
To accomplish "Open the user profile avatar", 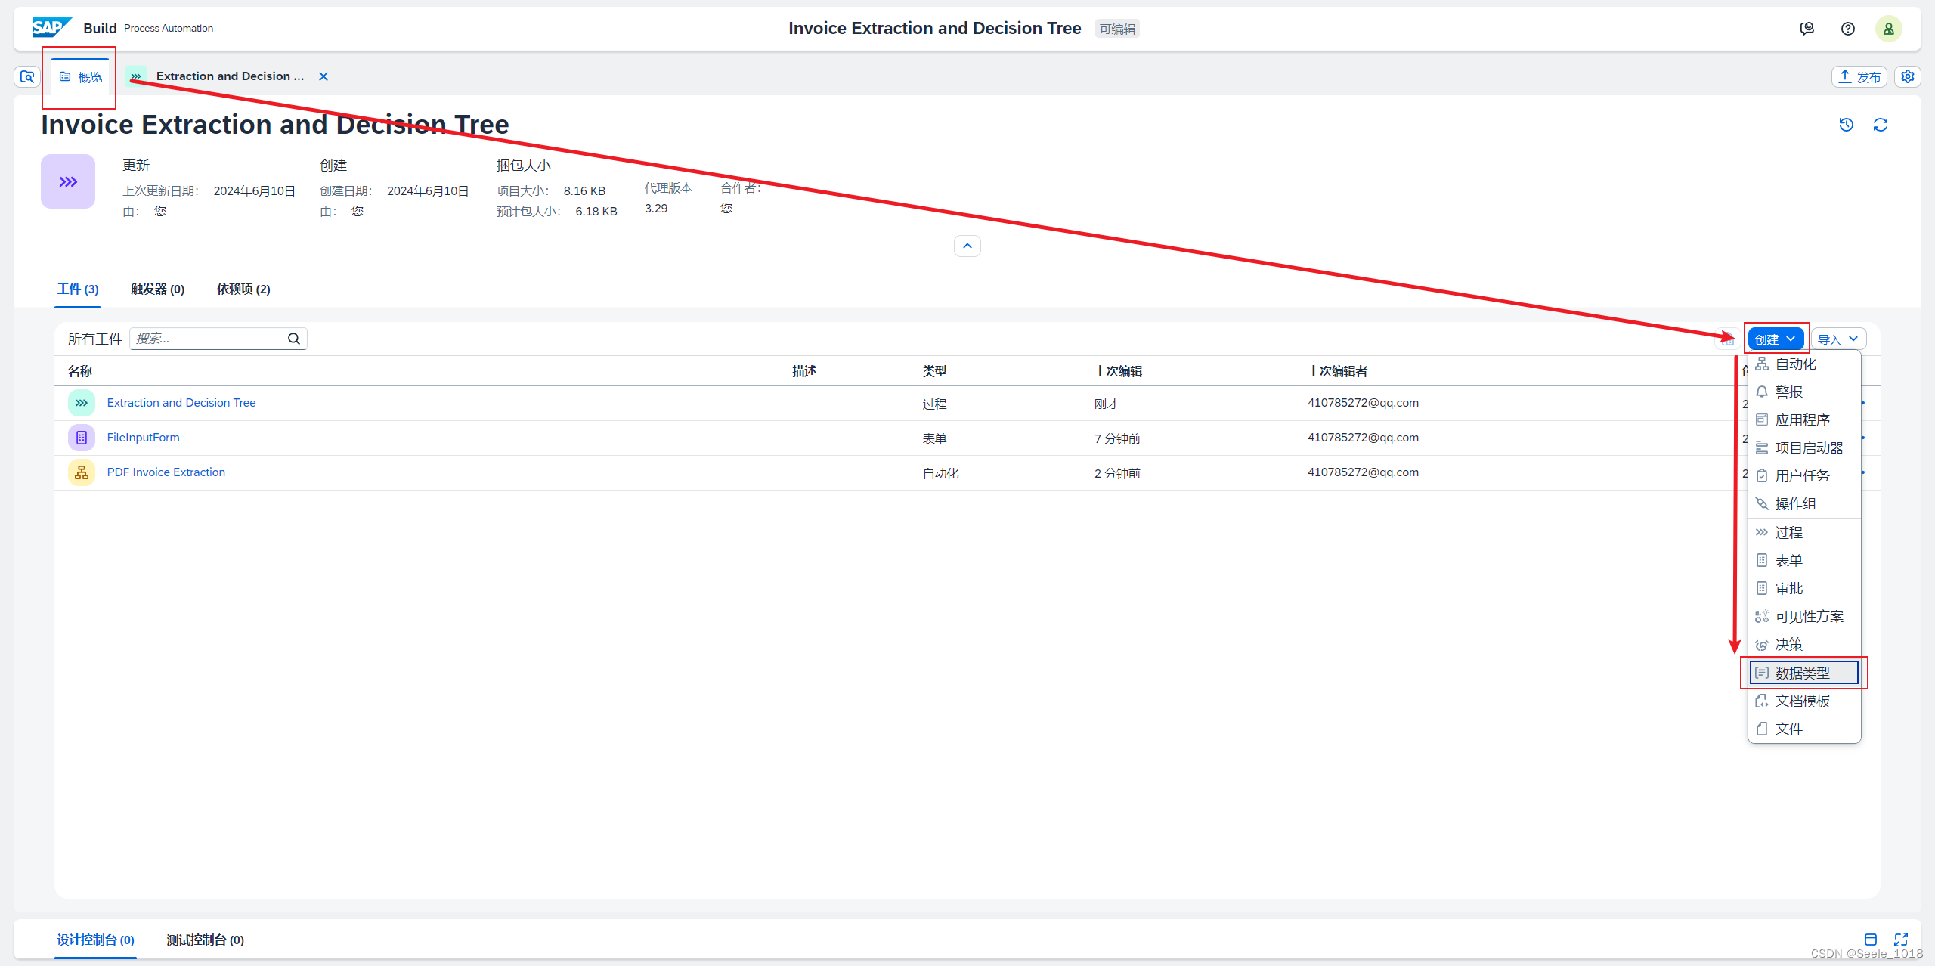I will click(1888, 29).
